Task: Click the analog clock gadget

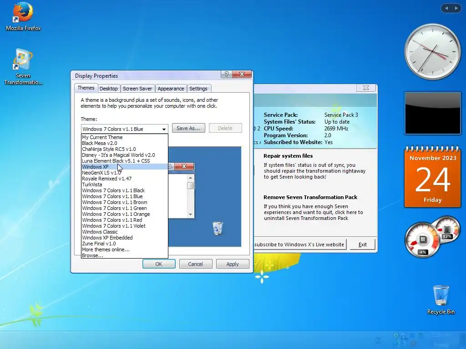Action: [x=432, y=51]
